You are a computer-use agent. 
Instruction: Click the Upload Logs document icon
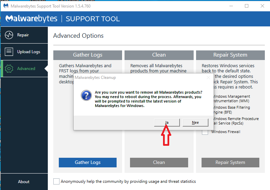9,52
